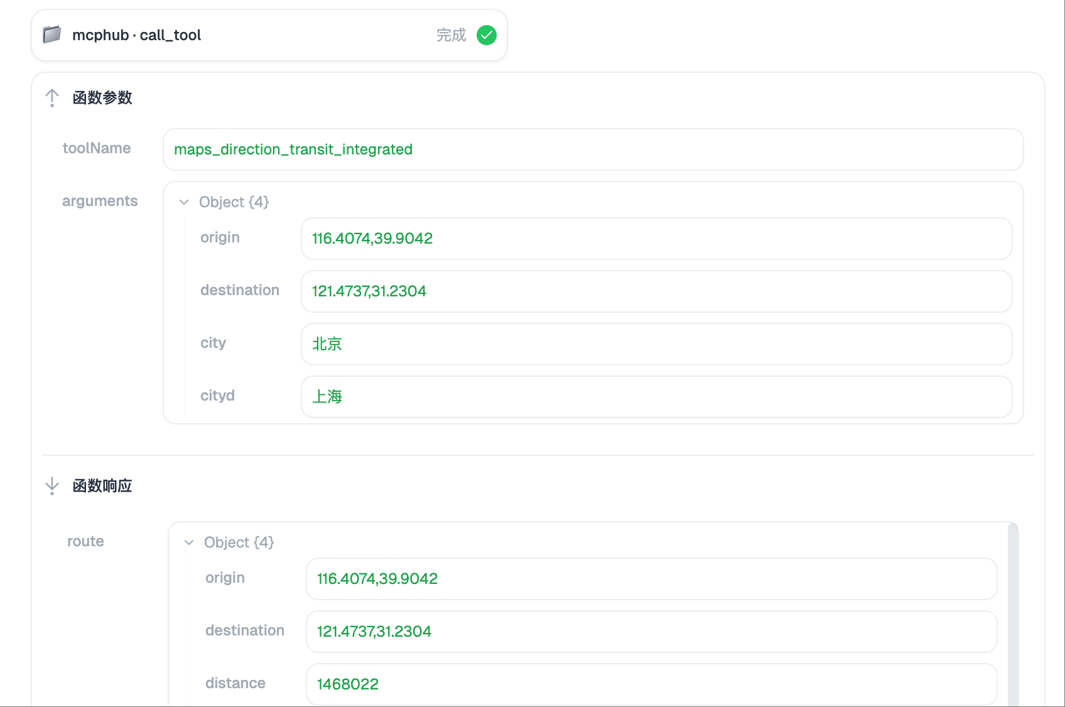Screen dimensions: 1065x707
Task: Click the 函数响应 section heading
Action: 102,486
